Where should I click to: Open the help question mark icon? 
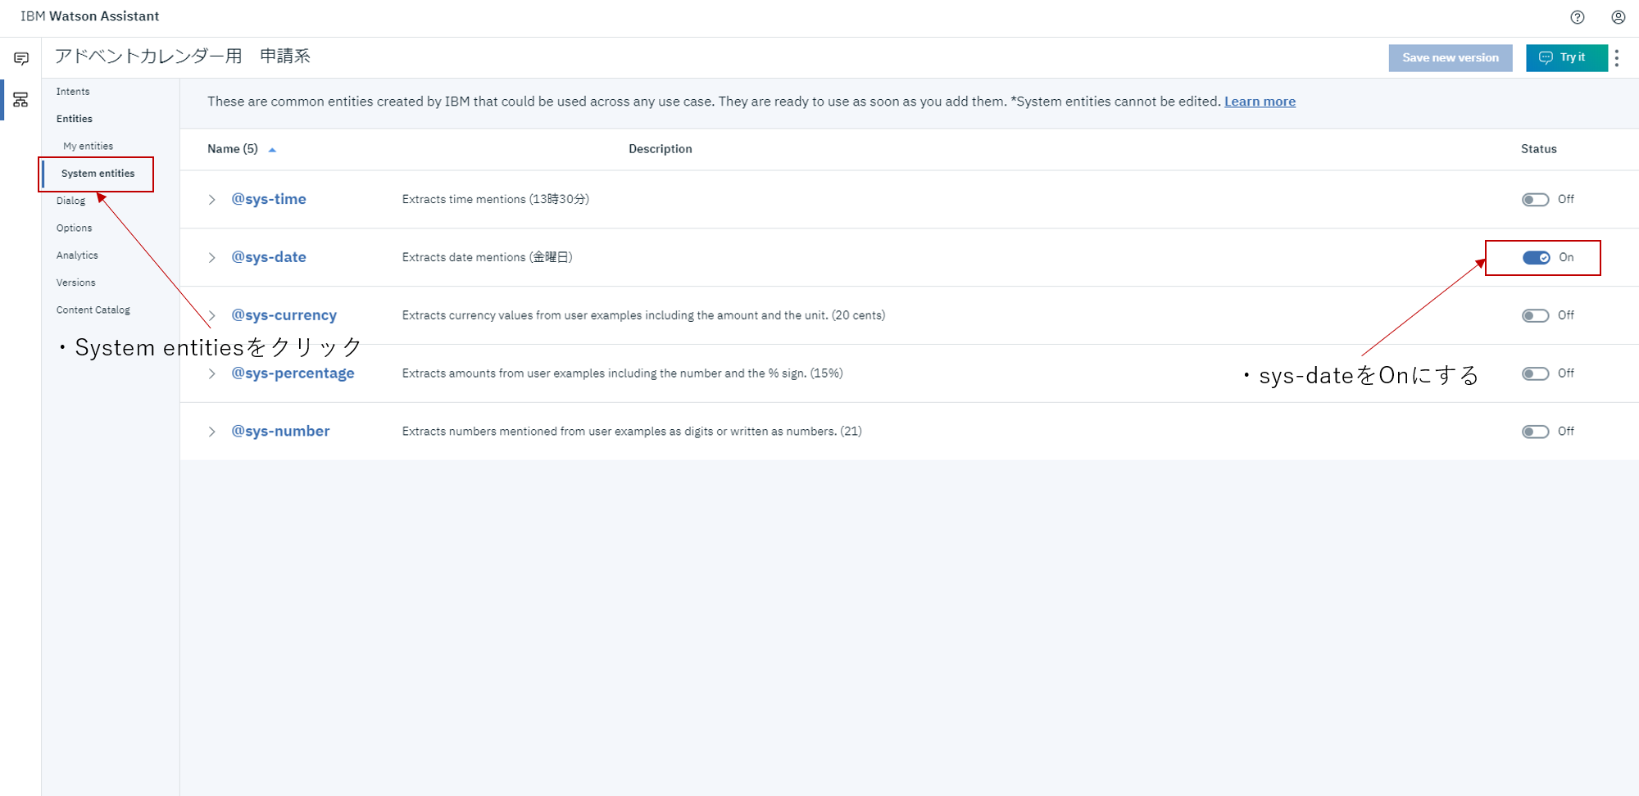coord(1578,17)
